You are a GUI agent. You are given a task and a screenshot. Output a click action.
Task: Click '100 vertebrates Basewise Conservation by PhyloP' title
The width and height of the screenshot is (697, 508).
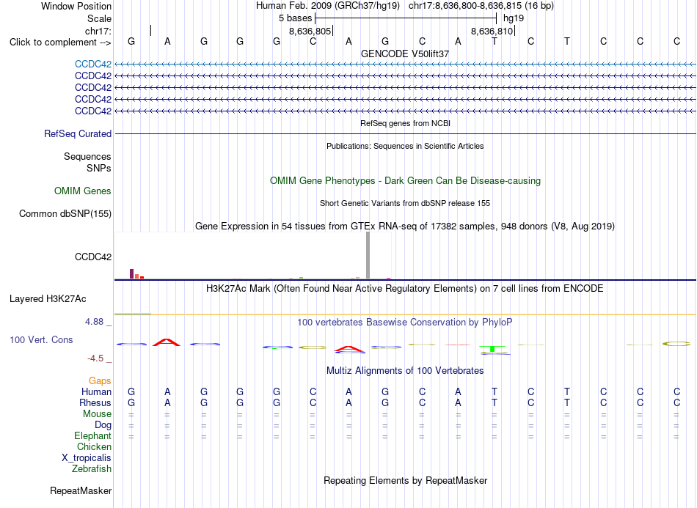405,323
